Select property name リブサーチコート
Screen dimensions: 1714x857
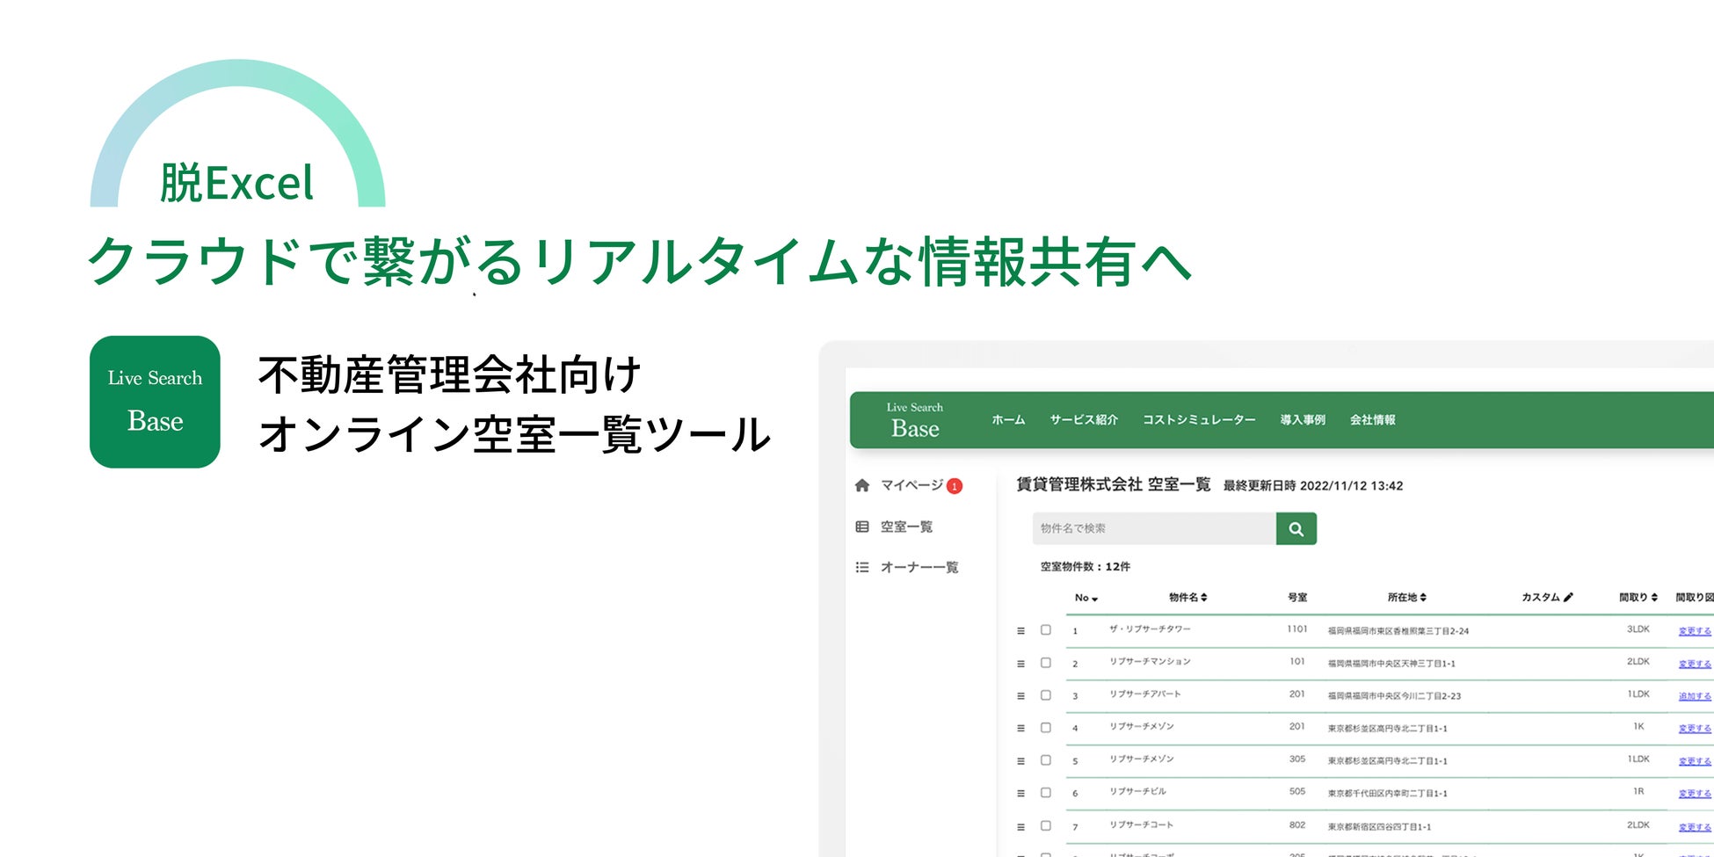tap(1141, 825)
